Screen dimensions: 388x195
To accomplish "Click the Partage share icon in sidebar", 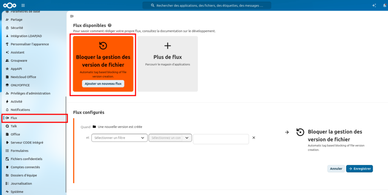I will coord(7,20).
